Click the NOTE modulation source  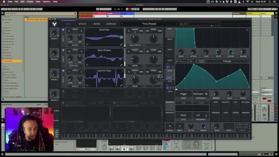pos(216,102)
